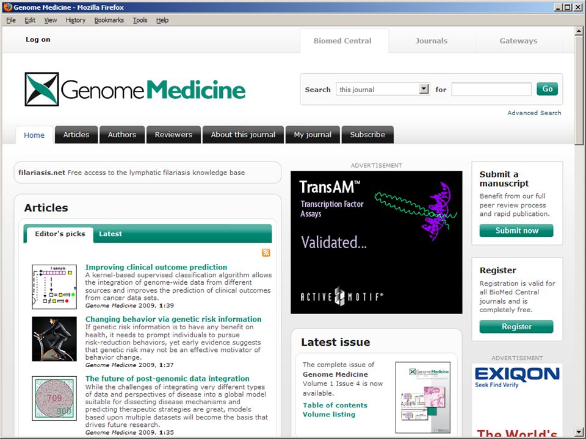586x439 pixels.
Task: Click the citation 'Genome Medicine 2009, 1:37'
Action: click(x=129, y=365)
